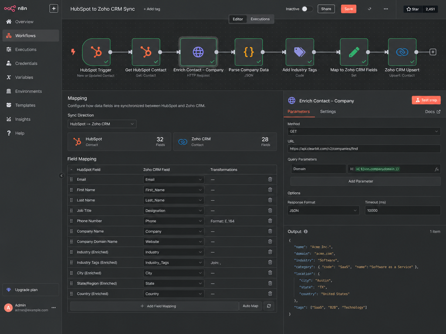Open Insights in sidebar
The image size is (446, 334).
tap(31, 119)
